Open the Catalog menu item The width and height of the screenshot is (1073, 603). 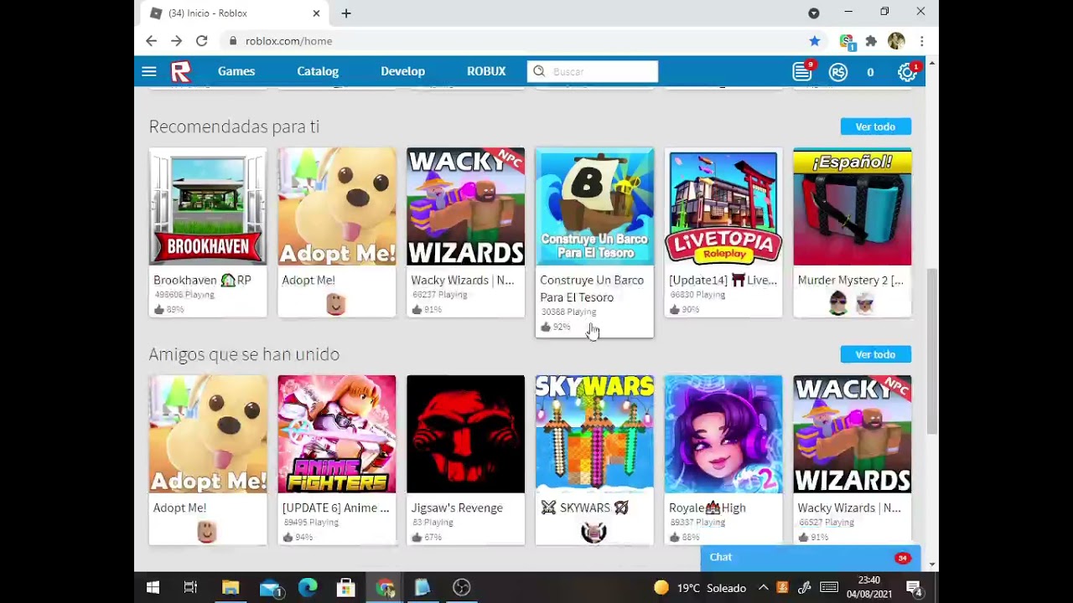click(x=318, y=71)
